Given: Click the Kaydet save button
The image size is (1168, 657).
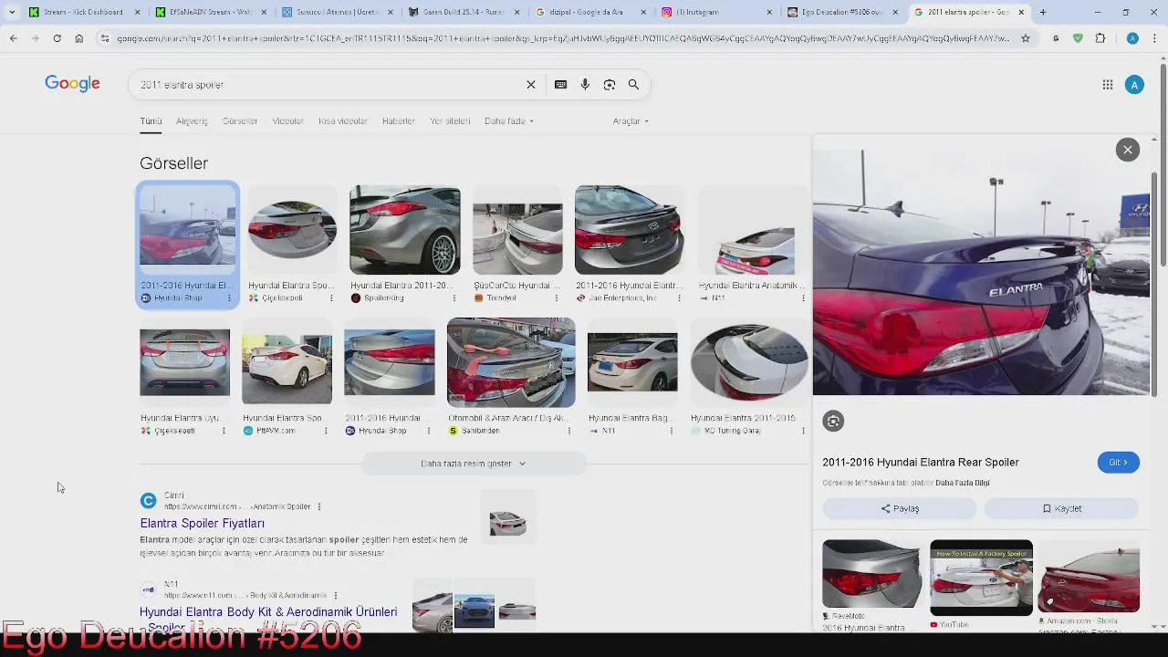Looking at the screenshot, I should (1061, 508).
